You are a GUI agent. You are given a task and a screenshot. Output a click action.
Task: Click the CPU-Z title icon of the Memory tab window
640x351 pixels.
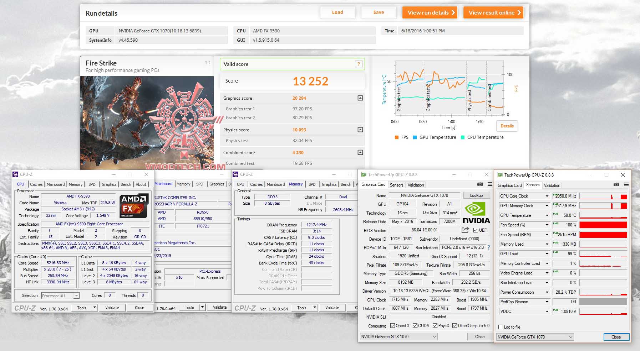click(x=235, y=174)
